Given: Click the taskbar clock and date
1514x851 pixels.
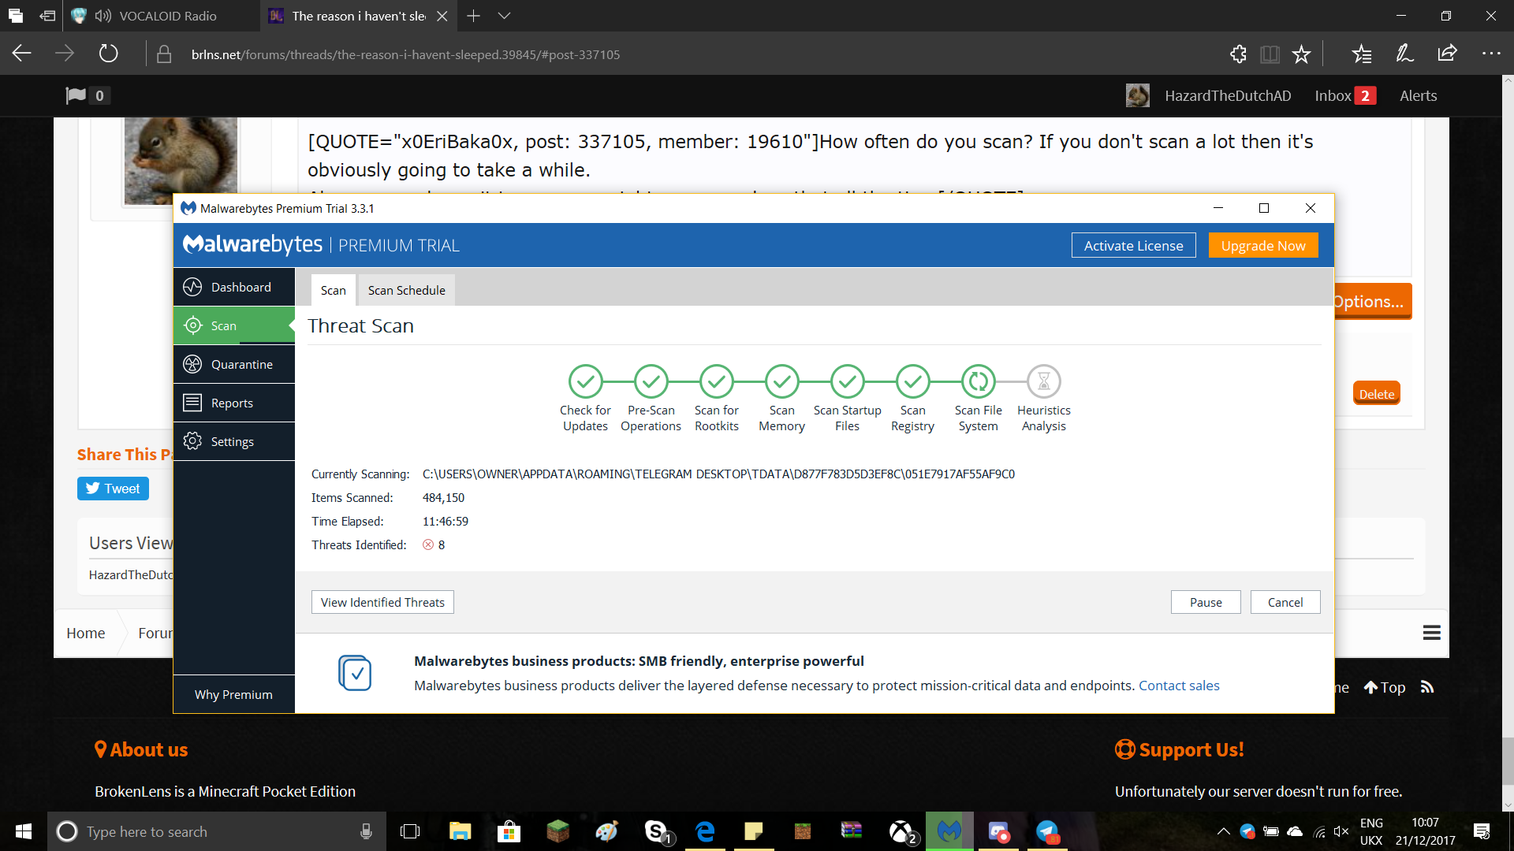Looking at the screenshot, I should coord(1425,831).
